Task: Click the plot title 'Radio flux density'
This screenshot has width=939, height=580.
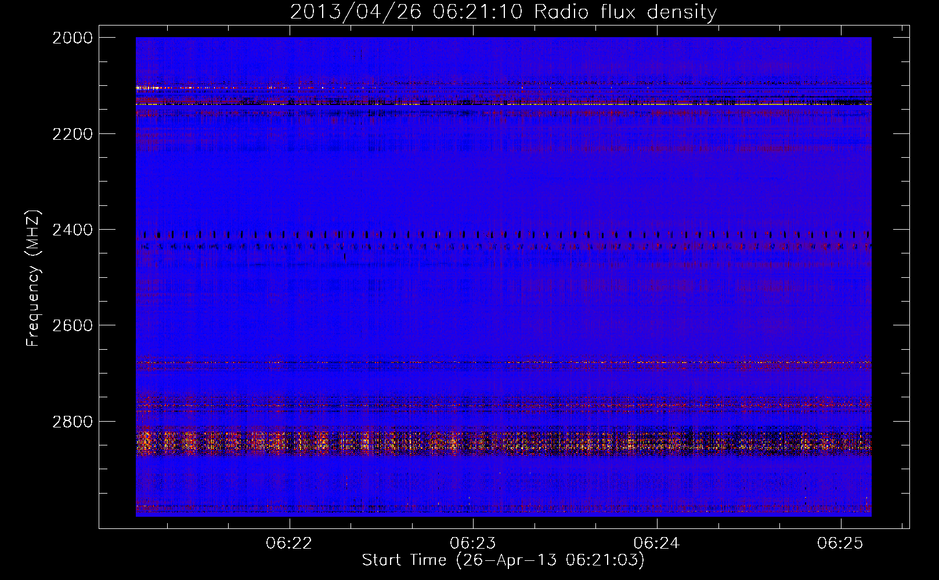Action: tap(625, 12)
